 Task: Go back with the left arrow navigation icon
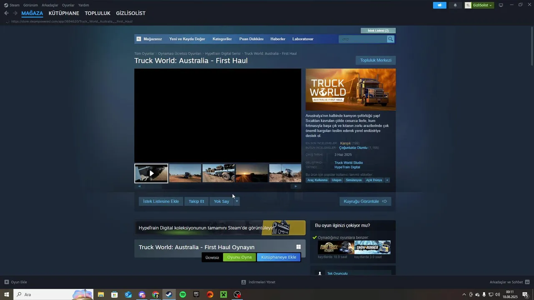click(6, 13)
